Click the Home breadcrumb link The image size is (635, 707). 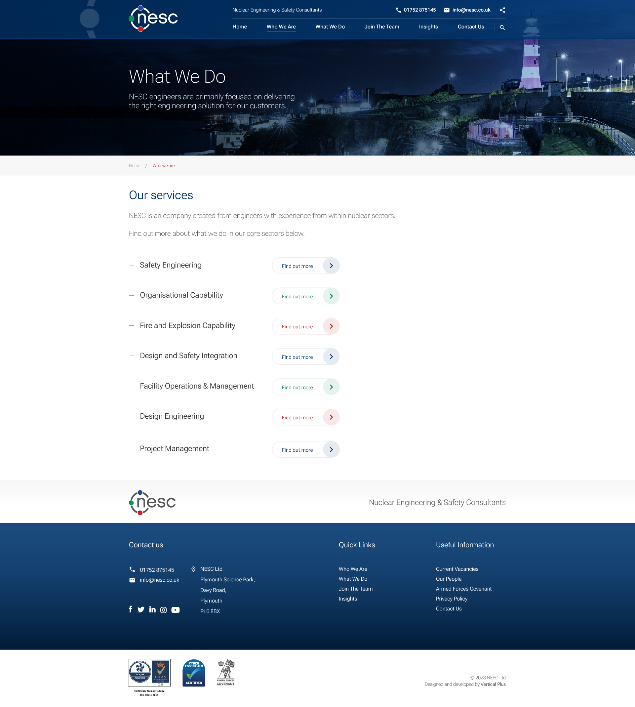point(134,166)
